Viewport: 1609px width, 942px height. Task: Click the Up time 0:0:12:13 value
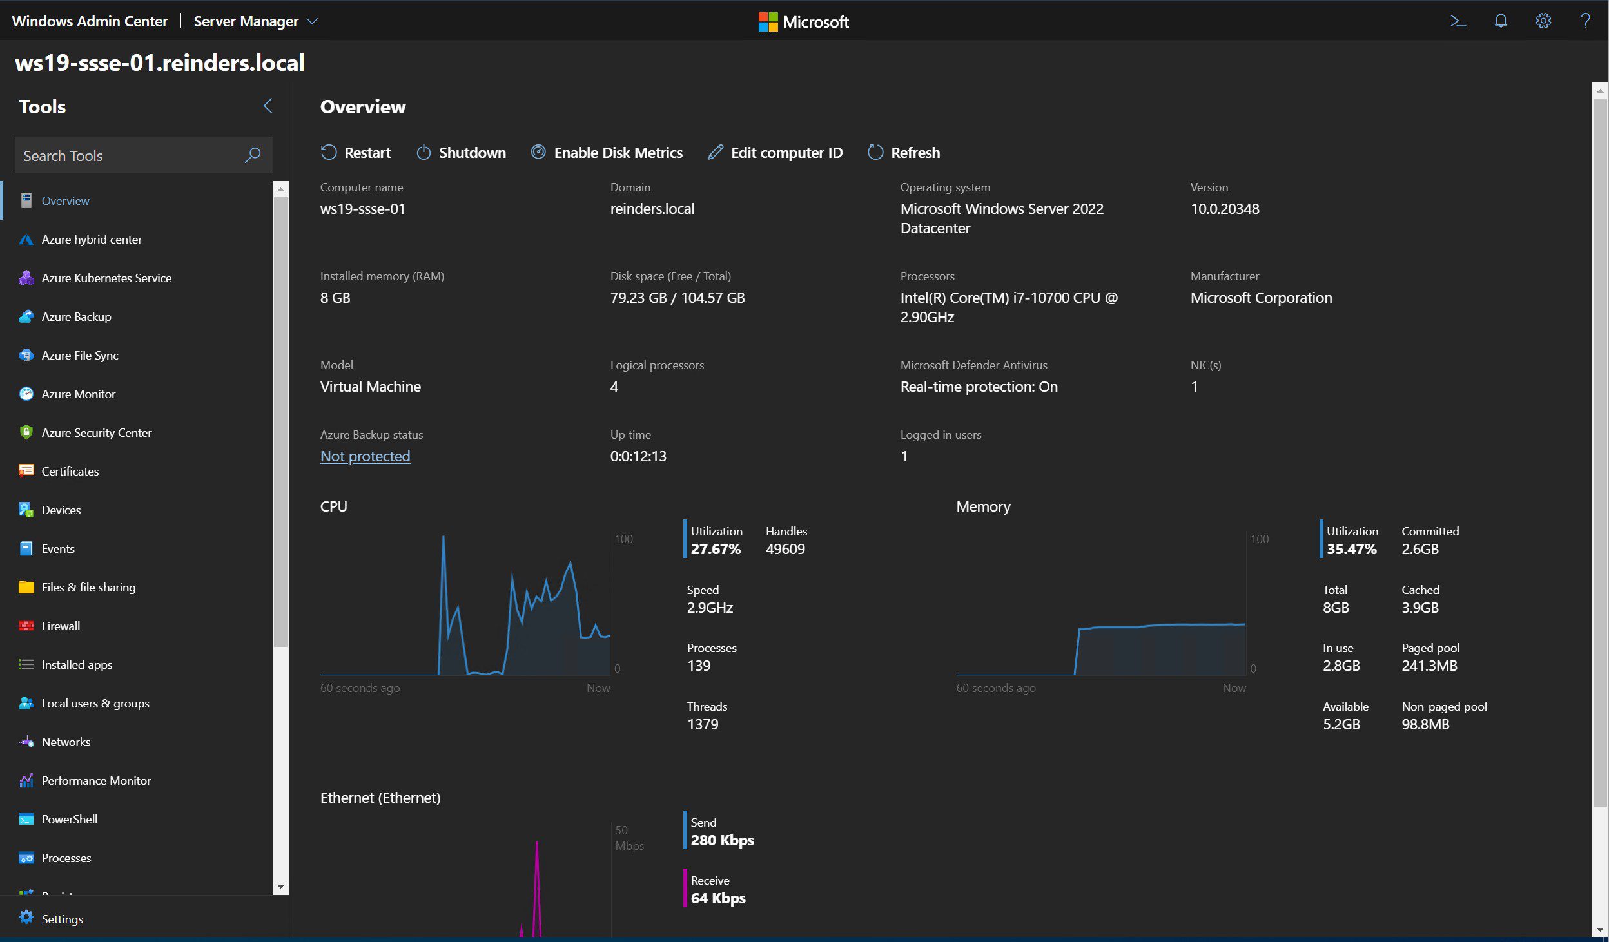point(638,456)
